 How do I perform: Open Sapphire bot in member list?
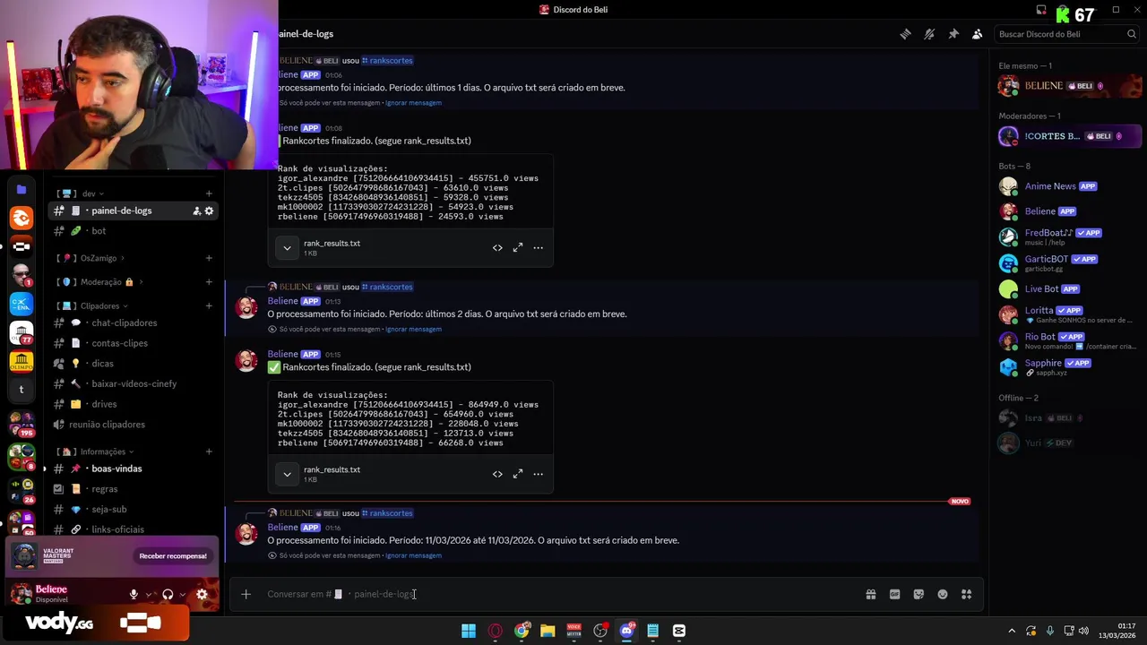[1068, 366]
